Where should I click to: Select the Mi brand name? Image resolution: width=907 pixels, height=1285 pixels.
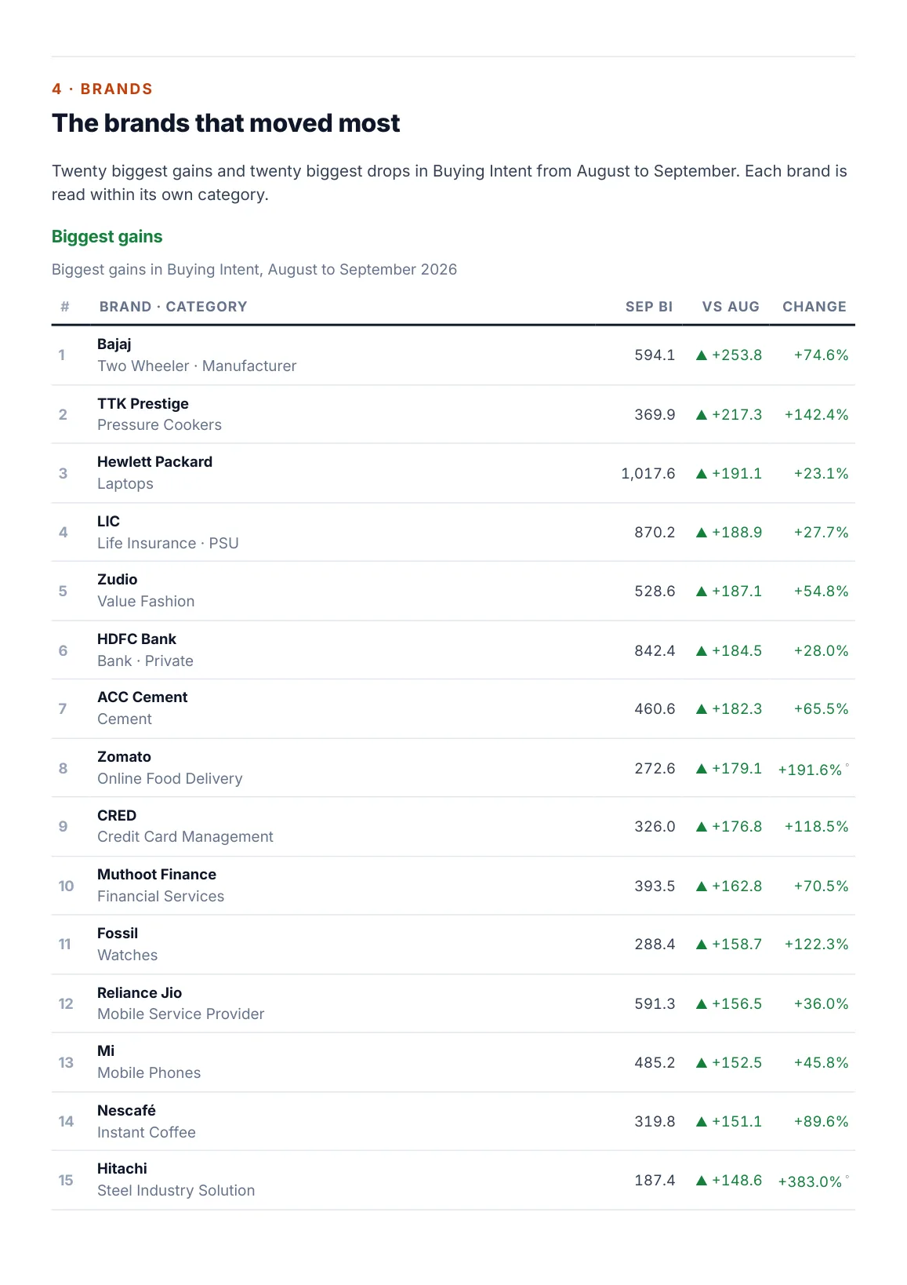[x=106, y=1051]
